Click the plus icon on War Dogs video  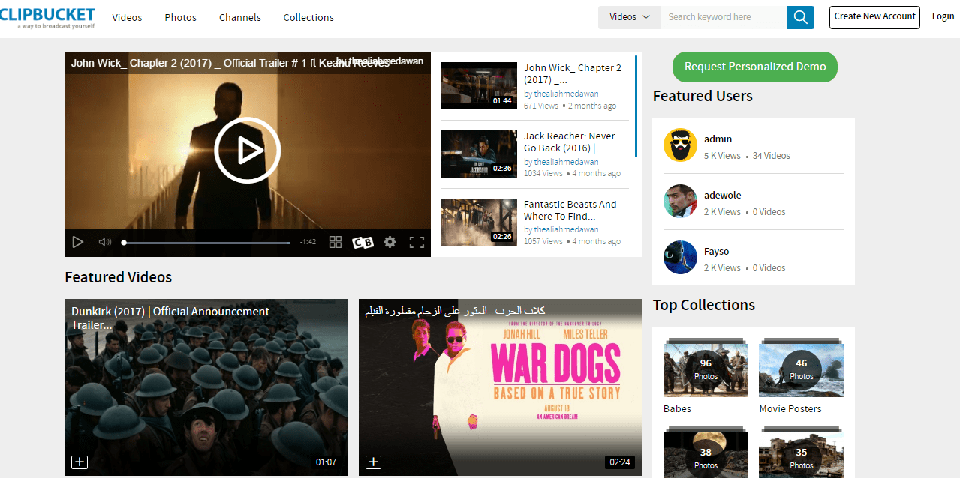coord(374,462)
